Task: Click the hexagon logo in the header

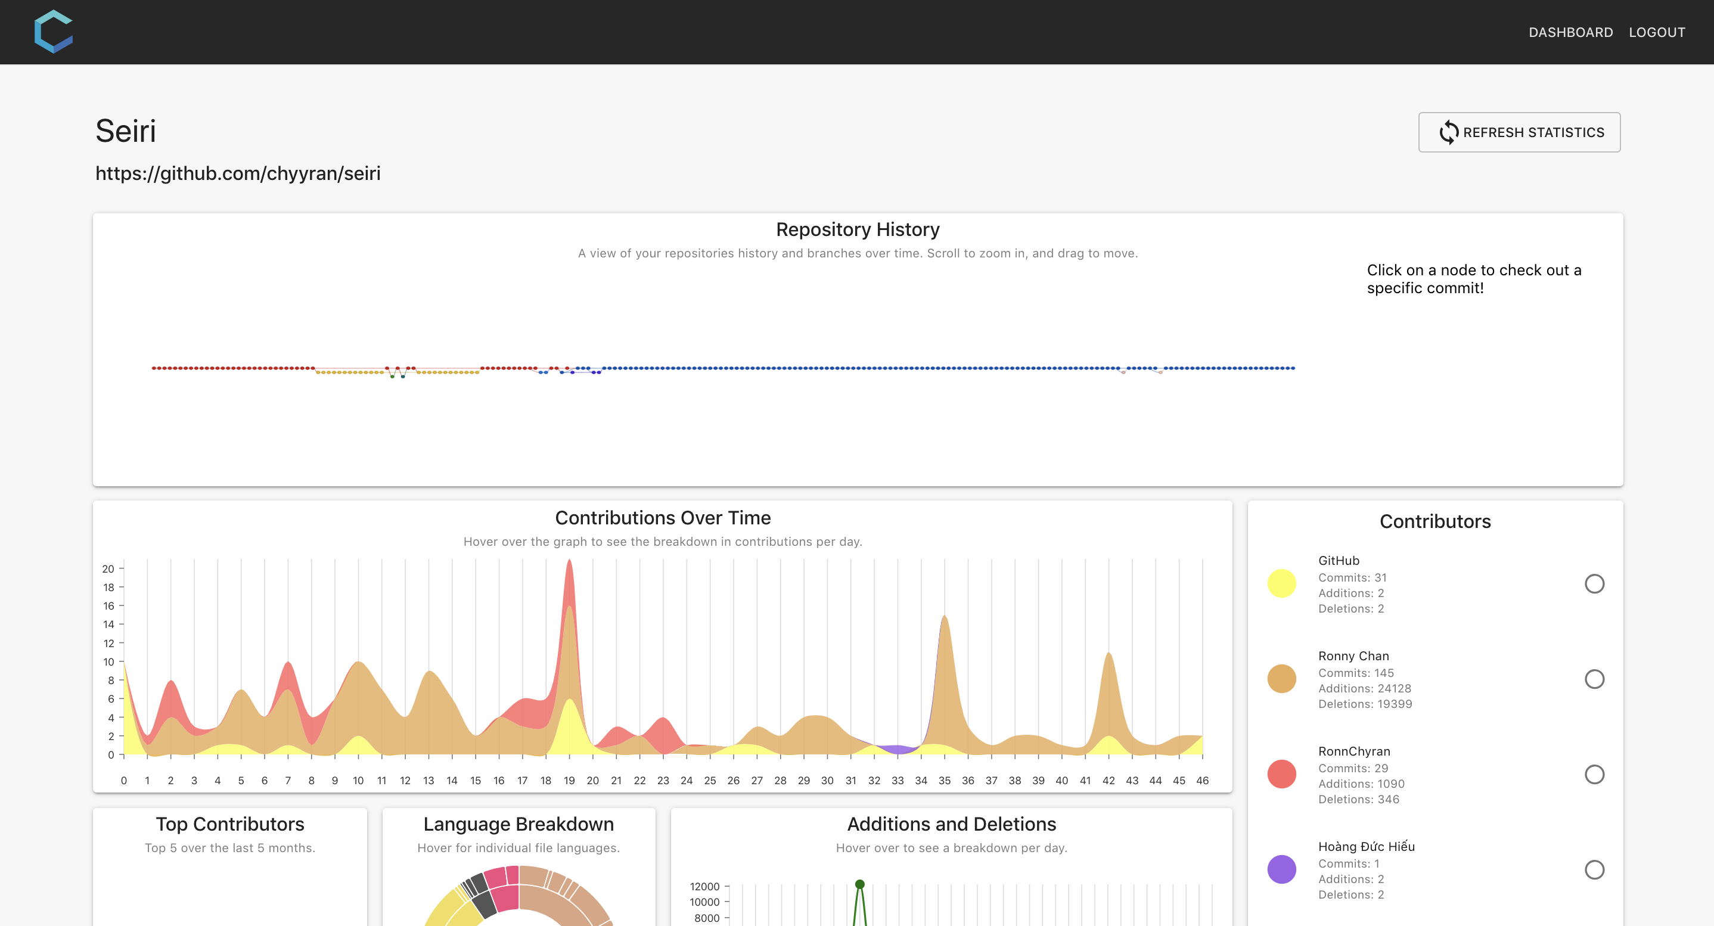Action: click(53, 31)
